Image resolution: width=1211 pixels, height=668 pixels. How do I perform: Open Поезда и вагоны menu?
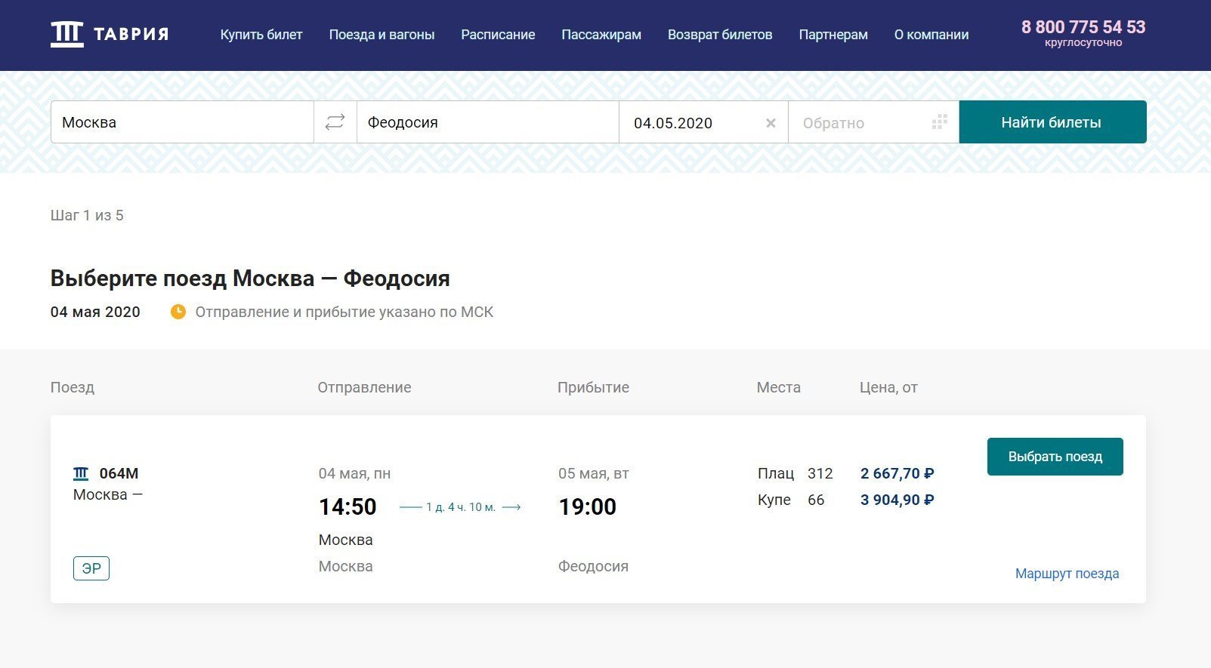coord(382,35)
